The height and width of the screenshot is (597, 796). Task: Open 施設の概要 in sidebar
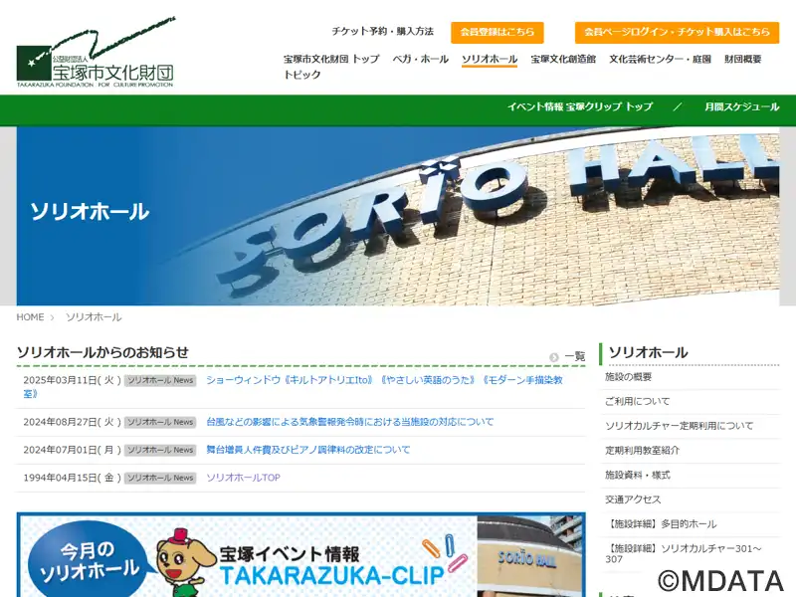(628, 377)
